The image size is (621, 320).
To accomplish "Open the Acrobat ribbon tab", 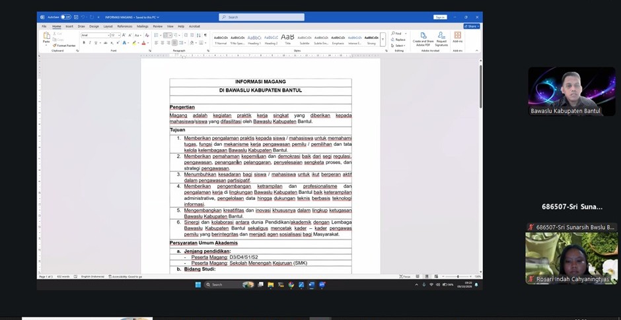I will [194, 26].
